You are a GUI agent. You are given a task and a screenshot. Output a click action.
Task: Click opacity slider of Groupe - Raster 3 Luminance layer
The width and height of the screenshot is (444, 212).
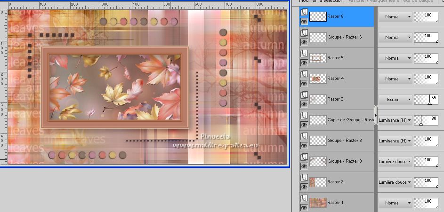point(426,141)
